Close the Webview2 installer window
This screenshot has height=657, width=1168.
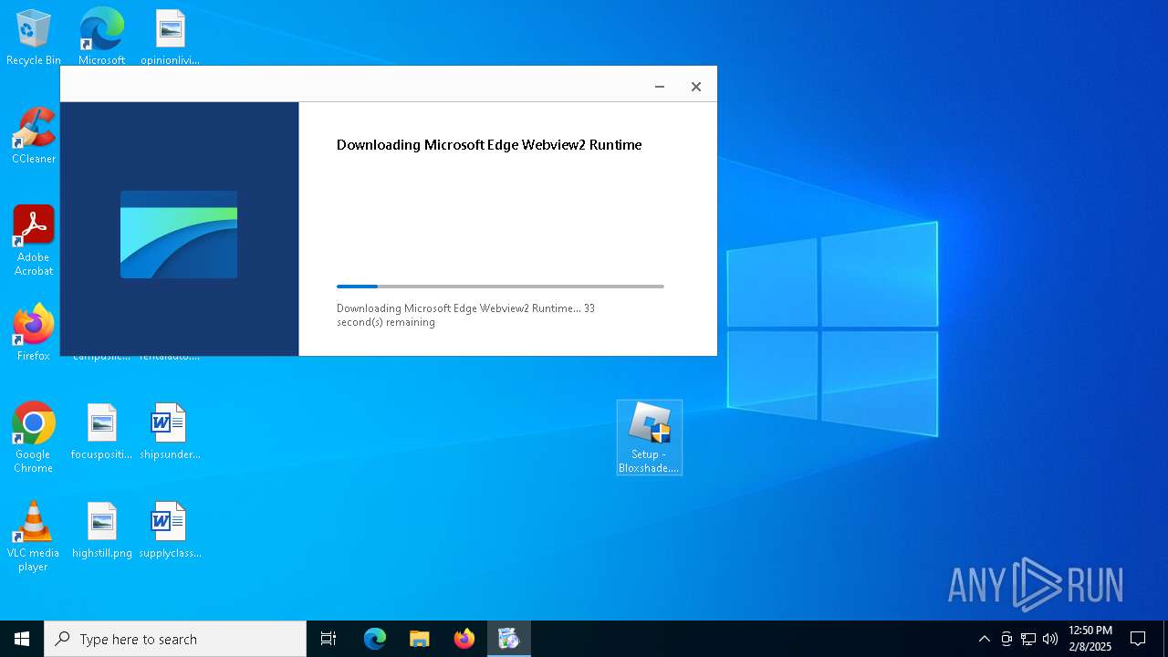coord(696,87)
